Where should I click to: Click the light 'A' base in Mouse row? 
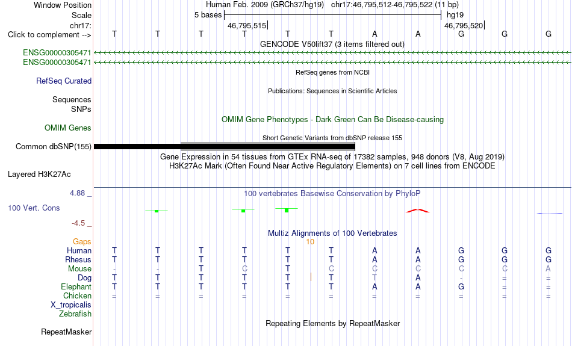point(548,269)
